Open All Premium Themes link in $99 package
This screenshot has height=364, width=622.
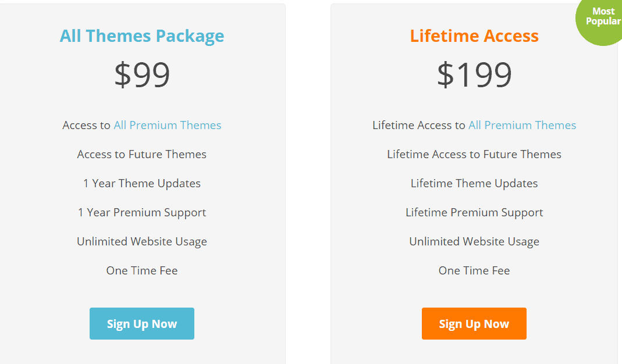pos(168,125)
